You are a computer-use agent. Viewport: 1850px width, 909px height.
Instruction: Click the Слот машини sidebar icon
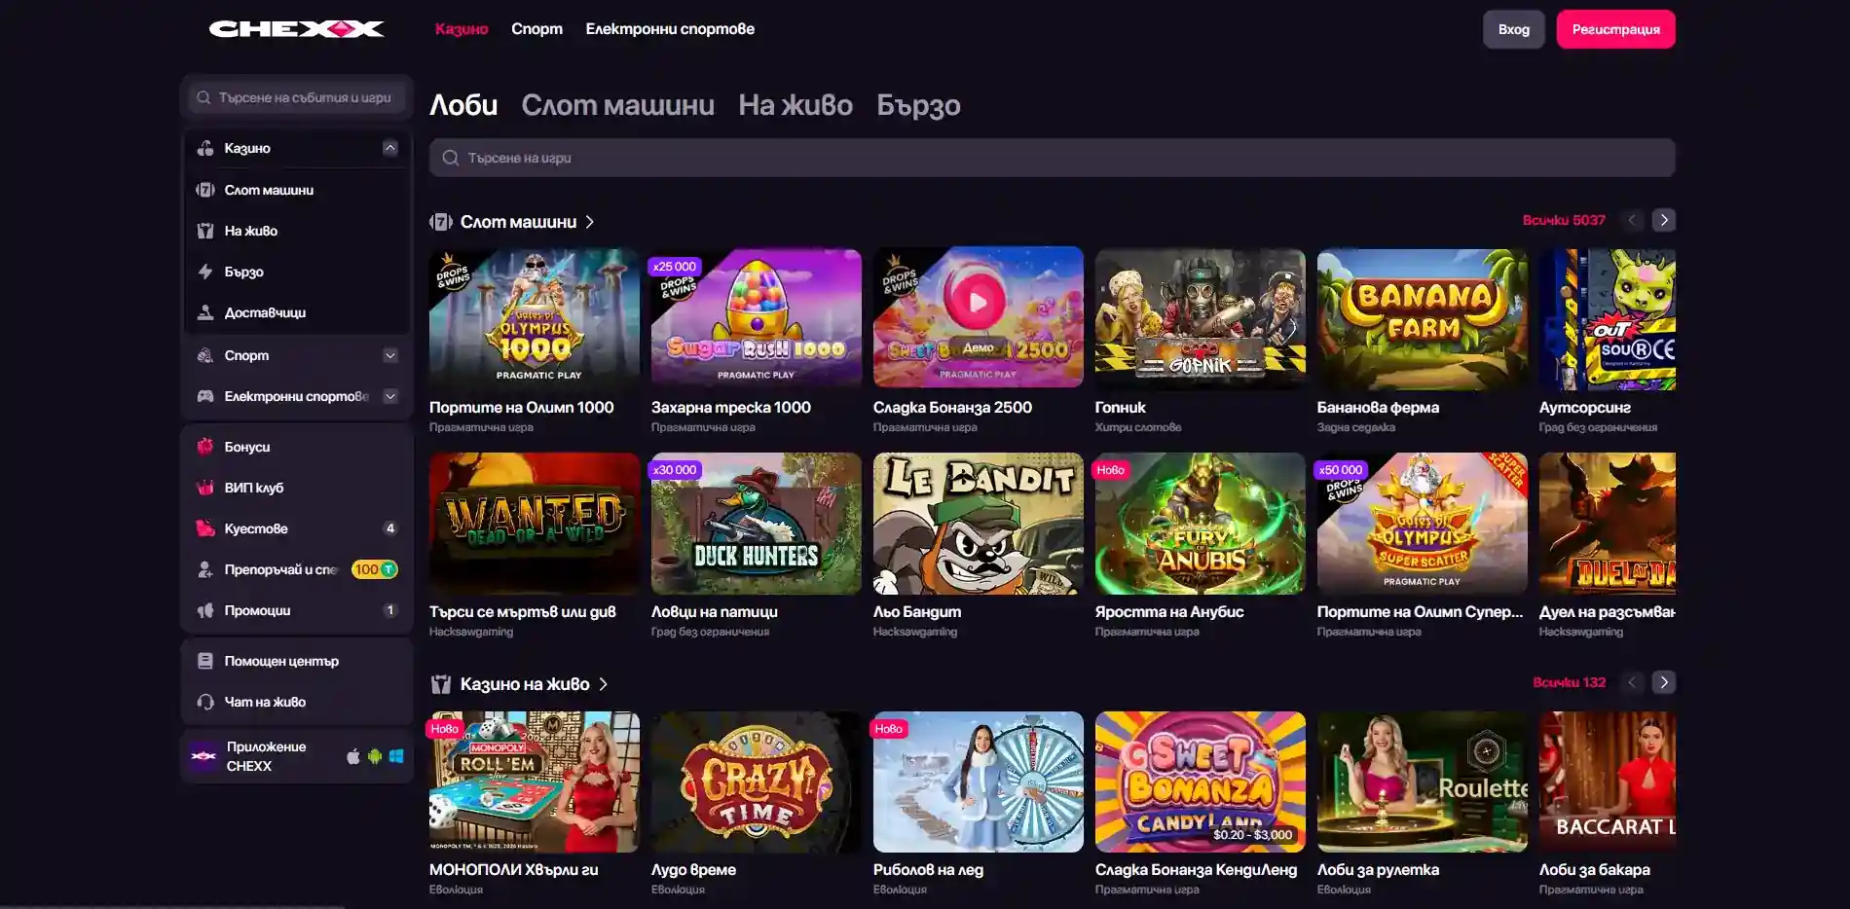[205, 190]
